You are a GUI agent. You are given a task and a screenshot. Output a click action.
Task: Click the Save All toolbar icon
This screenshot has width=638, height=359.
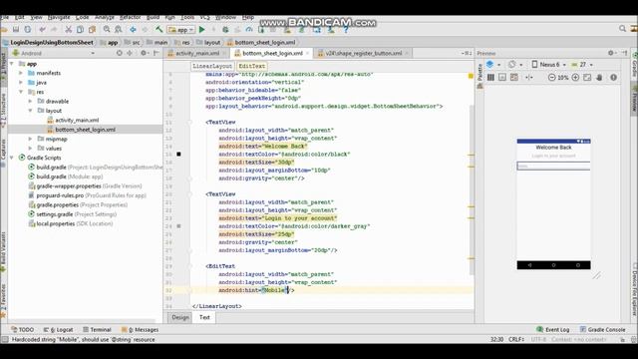16,29
